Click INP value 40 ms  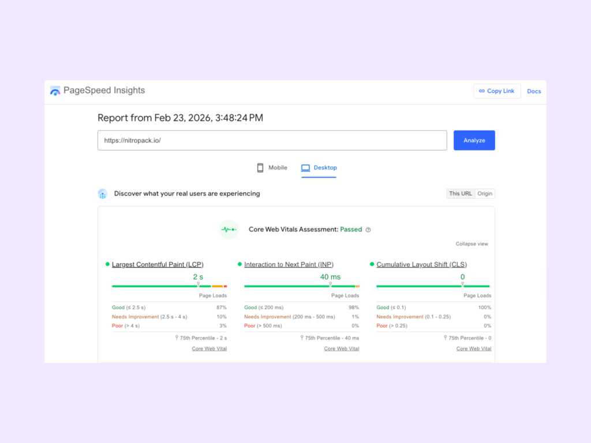pyautogui.click(x=330, y=277)
